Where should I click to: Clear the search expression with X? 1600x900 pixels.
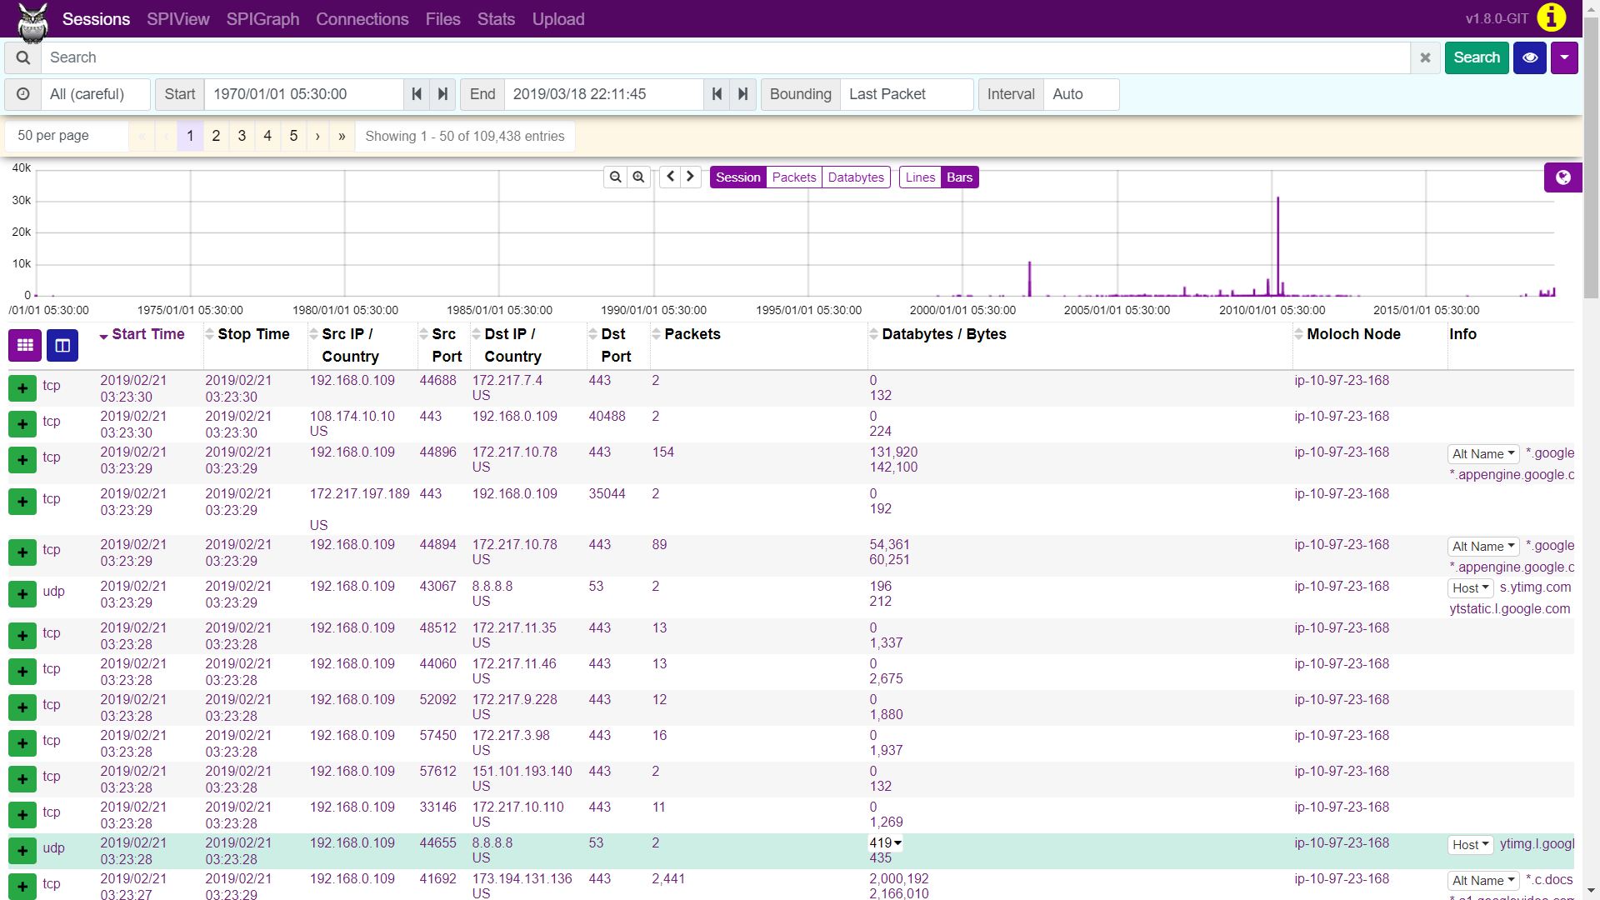1425,57
